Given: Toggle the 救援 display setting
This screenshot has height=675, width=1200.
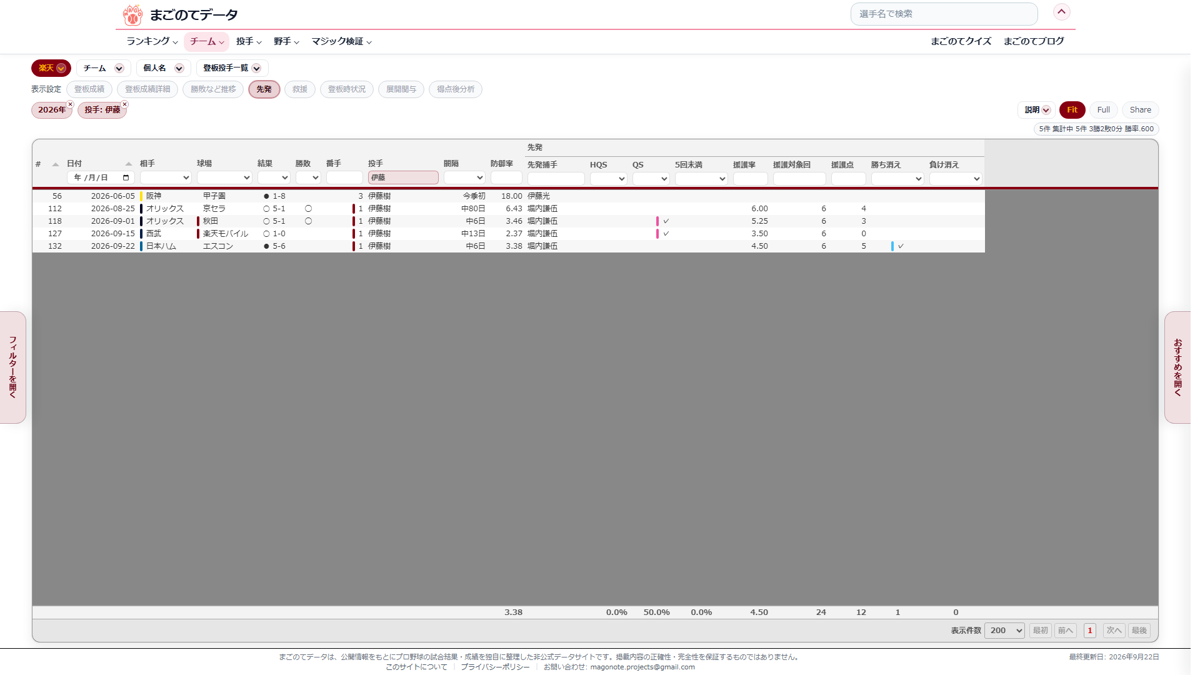Looking at the screenshot, I should point(300,89).
